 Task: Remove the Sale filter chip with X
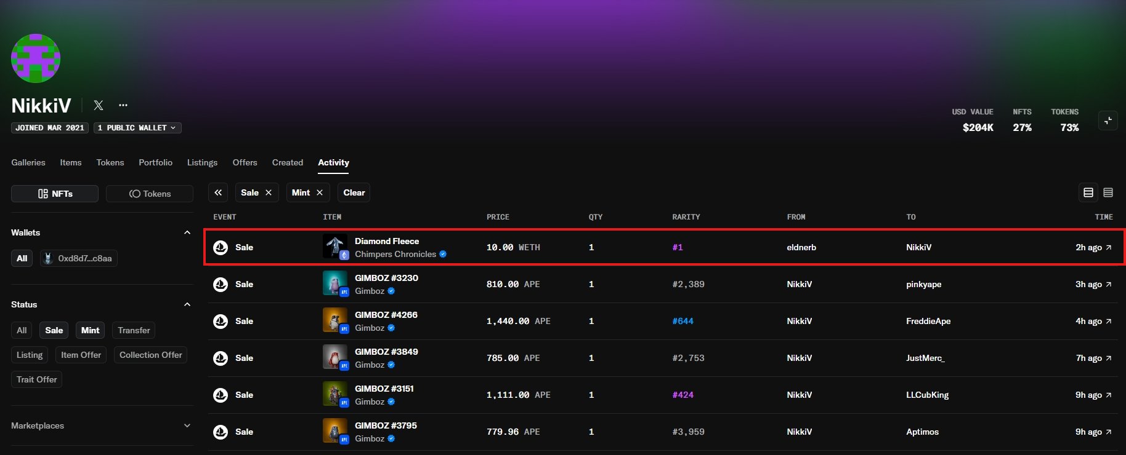click(x=269, y=192)
